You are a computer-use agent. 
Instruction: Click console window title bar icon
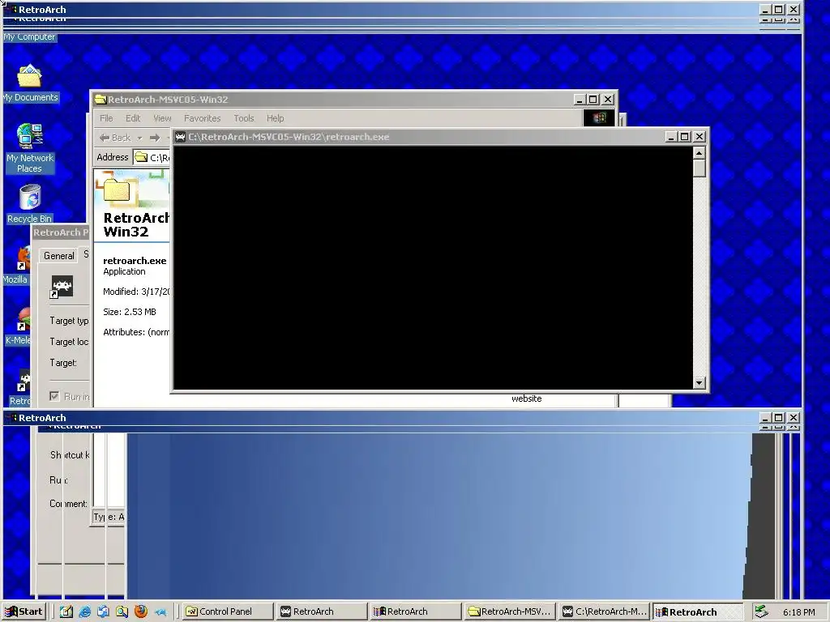181,136
